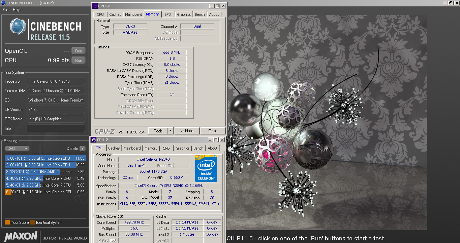Click the processor Name field Intel Celeron N2840
This screenshot has height=243, width=460.
[x=154, y=159]
